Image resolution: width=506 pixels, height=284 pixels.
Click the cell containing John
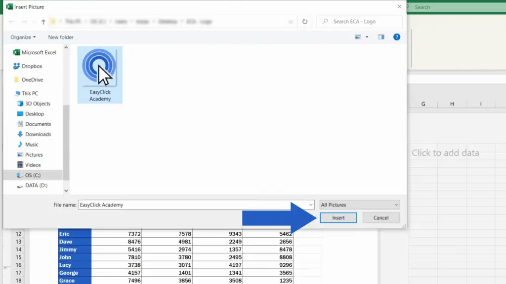(75, 257)
